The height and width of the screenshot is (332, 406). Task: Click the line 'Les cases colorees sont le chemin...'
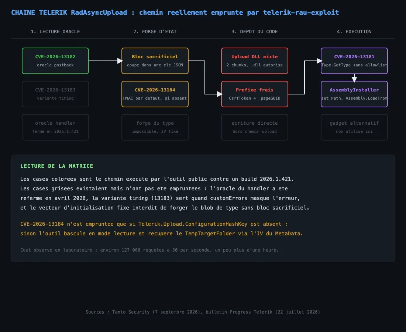point(157,179)
